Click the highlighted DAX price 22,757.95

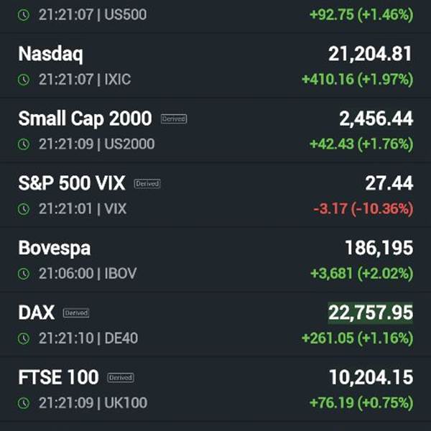pyautogui.click(x=371, y=313)
